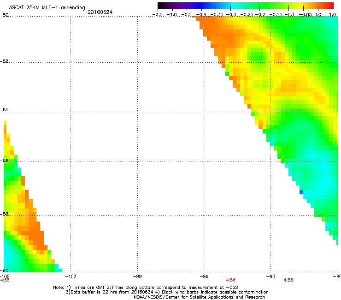Click the -52 latitude axis label
Image resolution: width=341 pixels, height=300 pixels.
tap(4, 61)
